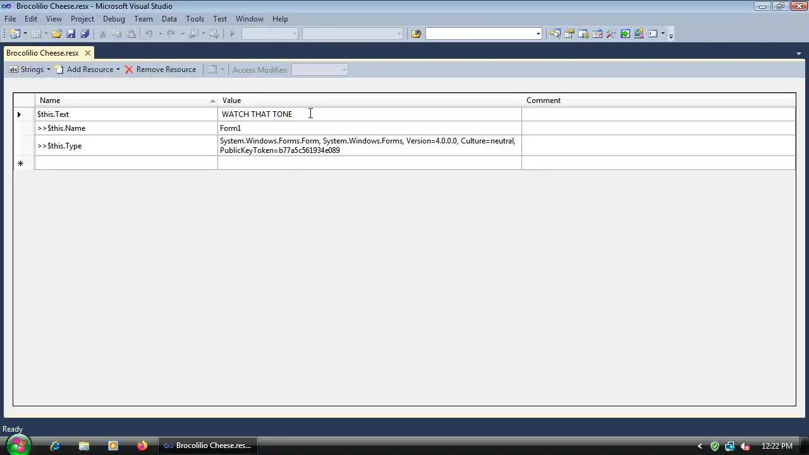Open the active documents list arrow
Image resolution: width=809 pixels, height=455 pixels.
pos(799,54)
